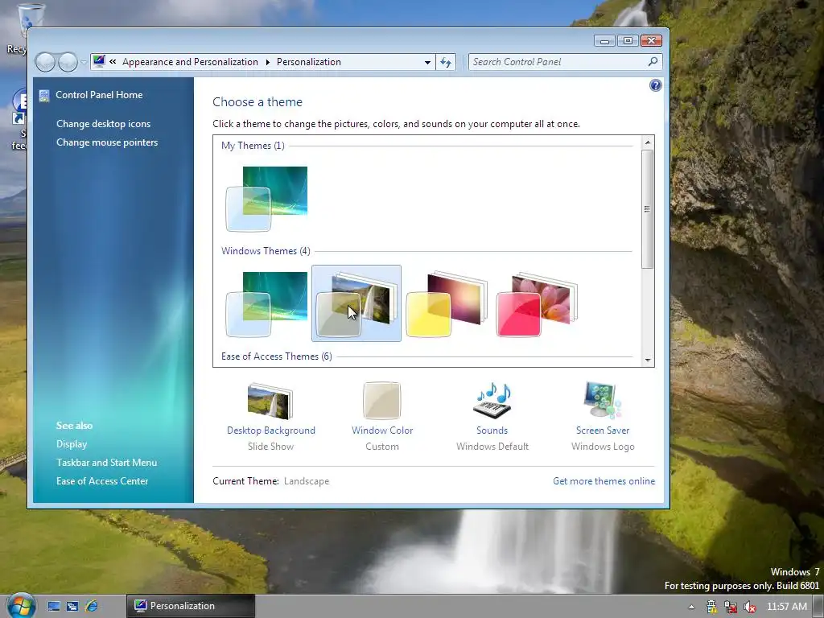Maximize the Personalization window
Screen dimensions: 824x618
(x=628, y=41)
